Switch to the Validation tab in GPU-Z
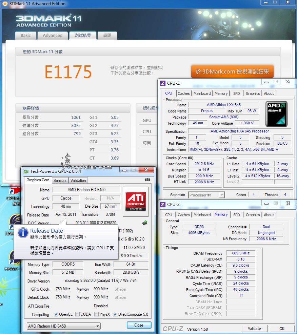The image size is (297, 334). [x=78, y=181]
